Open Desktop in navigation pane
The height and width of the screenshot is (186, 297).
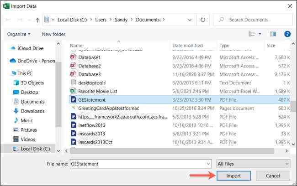coord(26,92)
